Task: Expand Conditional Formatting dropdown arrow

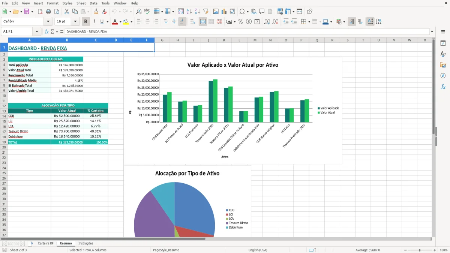Action: pos(344,22)
